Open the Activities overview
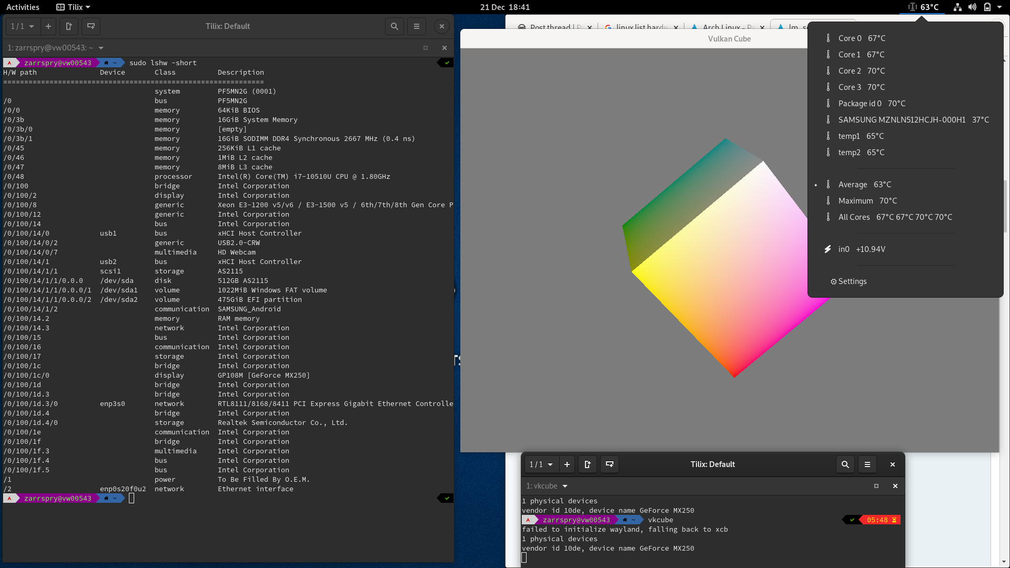Screen dimensions: 1010x568 click(x=23, y=7)
